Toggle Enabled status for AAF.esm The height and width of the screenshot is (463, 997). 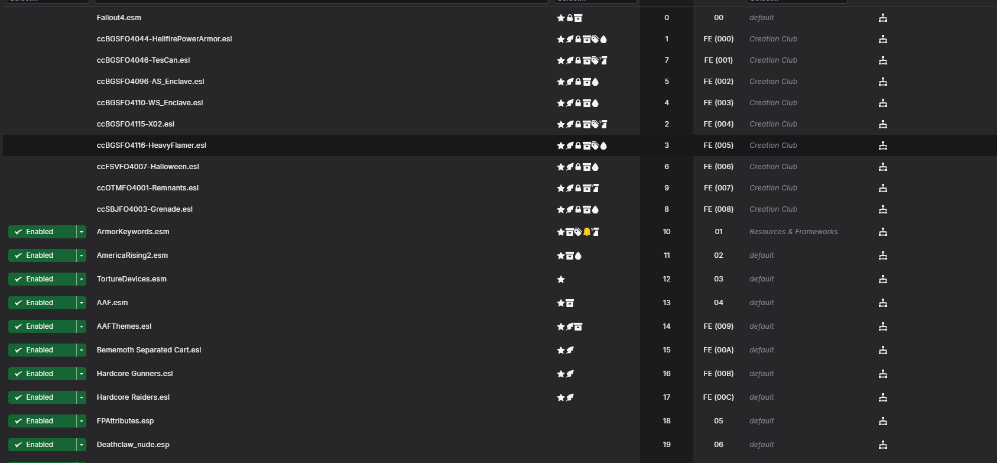tap(42, 303)
